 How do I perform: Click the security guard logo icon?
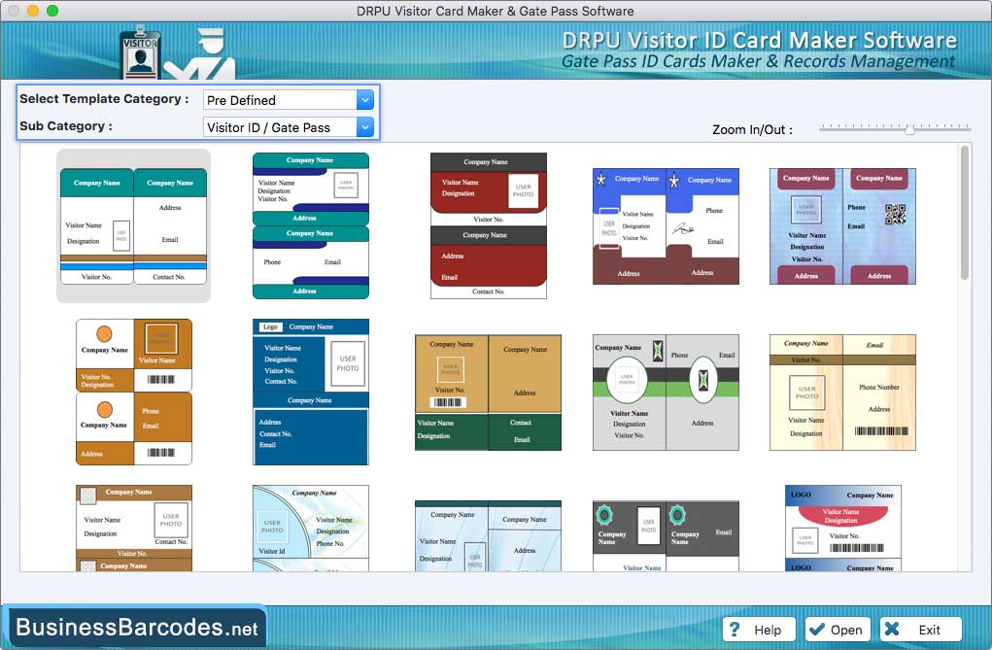click(x=202, y=53)
